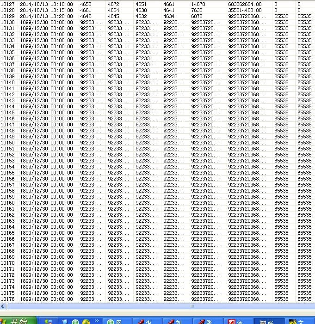Click value 4641 in row 10128

(x=169, y=10)
